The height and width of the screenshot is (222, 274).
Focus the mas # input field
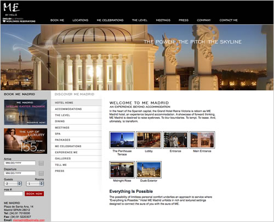(x=13, y=193)
